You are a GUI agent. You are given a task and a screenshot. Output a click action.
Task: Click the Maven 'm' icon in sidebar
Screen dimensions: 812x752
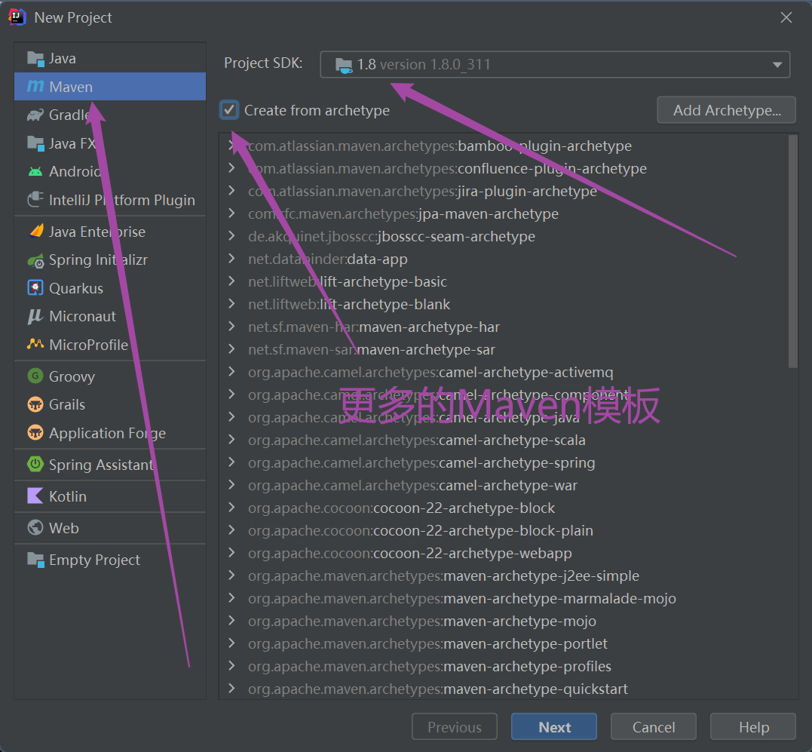point(35,86)
